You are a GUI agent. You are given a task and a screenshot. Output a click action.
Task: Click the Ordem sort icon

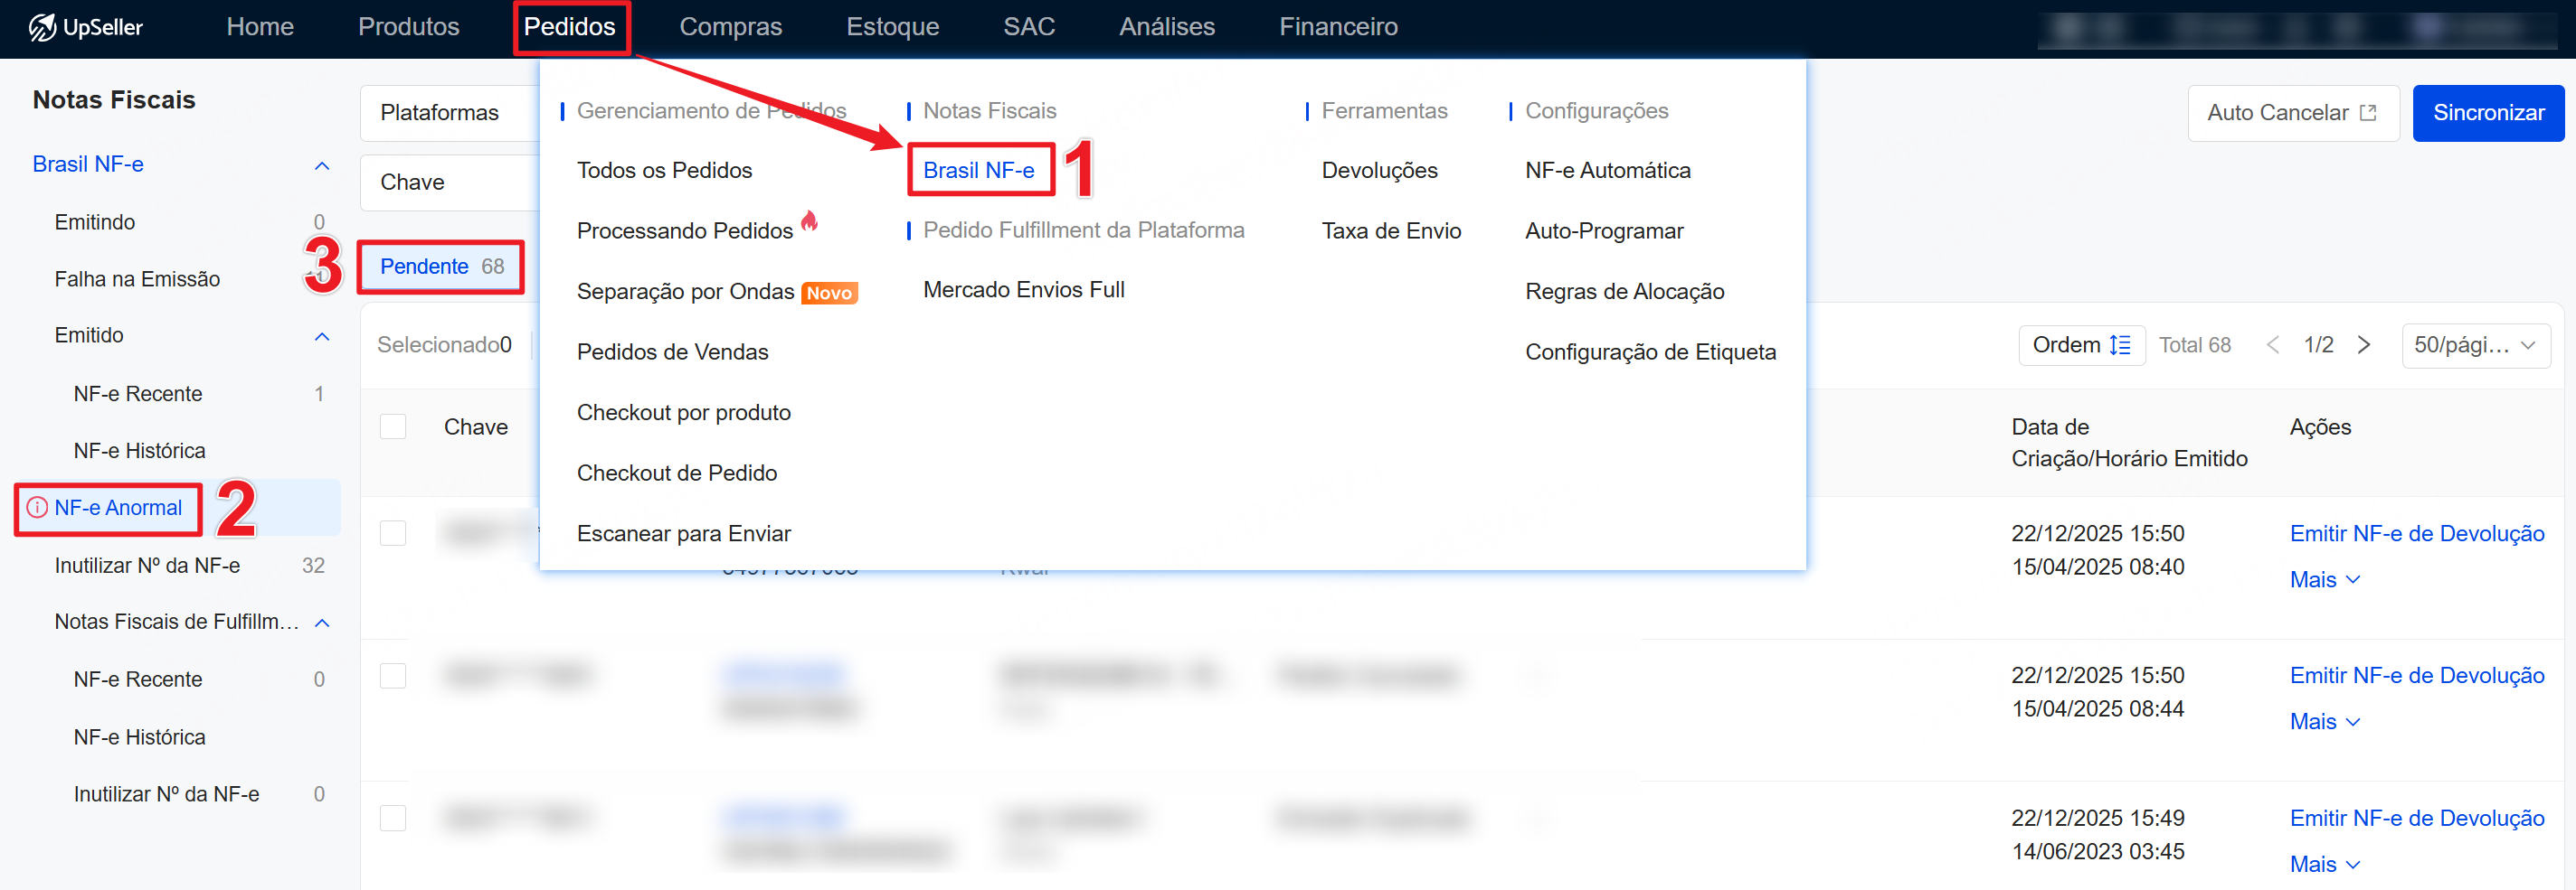pos(2119,346)
